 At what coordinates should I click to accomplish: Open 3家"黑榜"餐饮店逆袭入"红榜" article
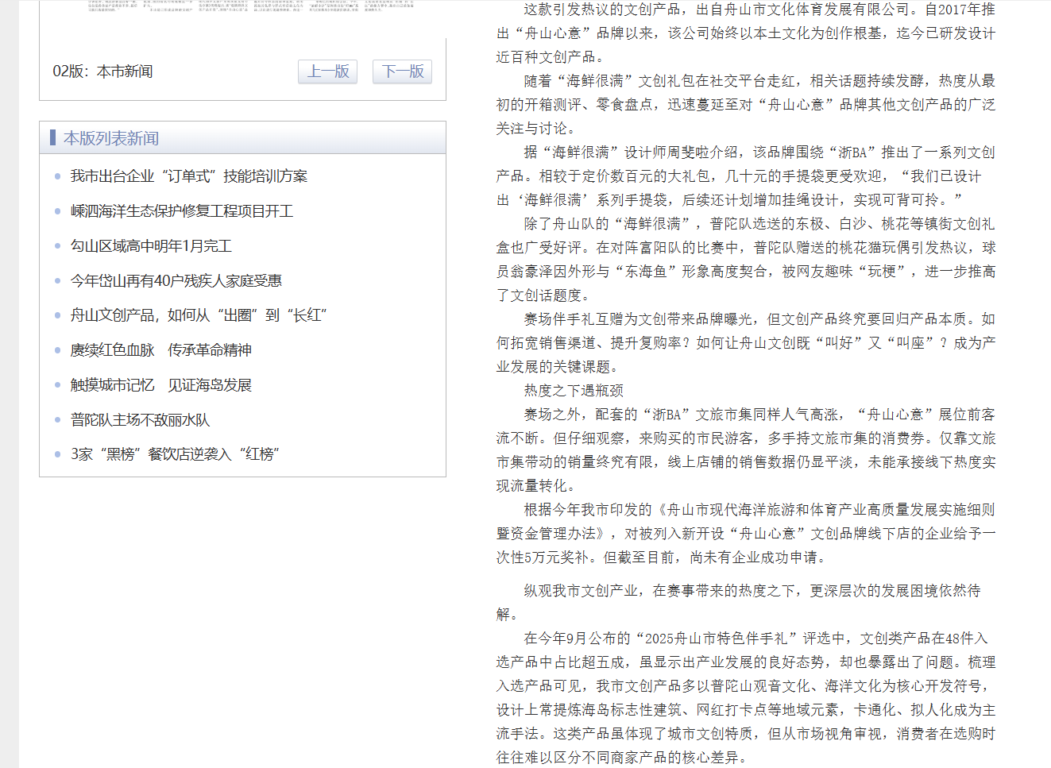tap(175, 454)
